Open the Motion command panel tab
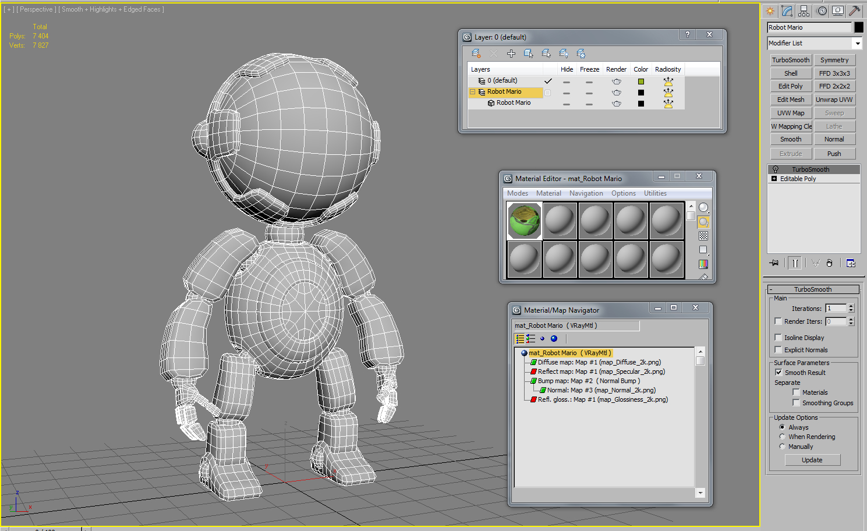The height and width of the screenshot is (531, 867). click(821, 10)
